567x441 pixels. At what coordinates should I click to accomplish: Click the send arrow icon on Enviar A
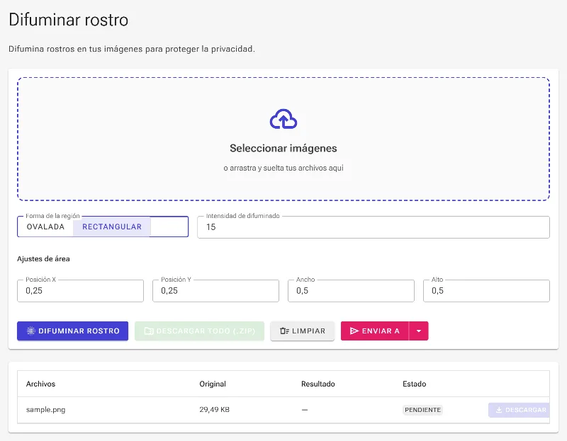354,331
